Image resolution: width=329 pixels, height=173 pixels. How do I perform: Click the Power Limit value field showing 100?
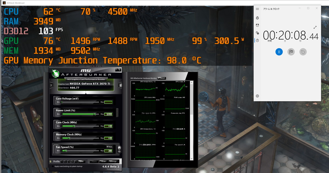(108, 114)
